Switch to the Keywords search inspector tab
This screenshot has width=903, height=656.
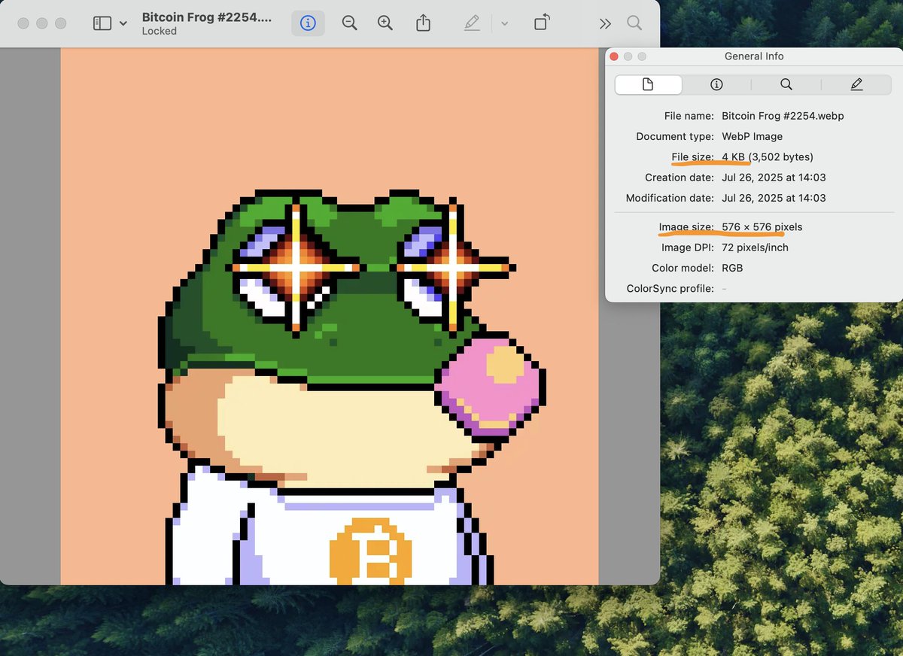[786, 84]
